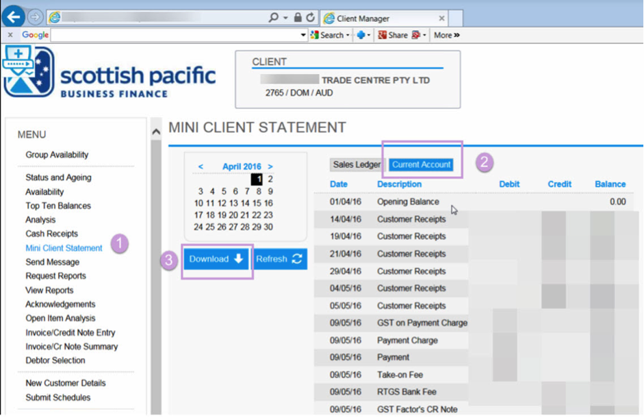Type in the Google toolbar search field

coord(175,35)
